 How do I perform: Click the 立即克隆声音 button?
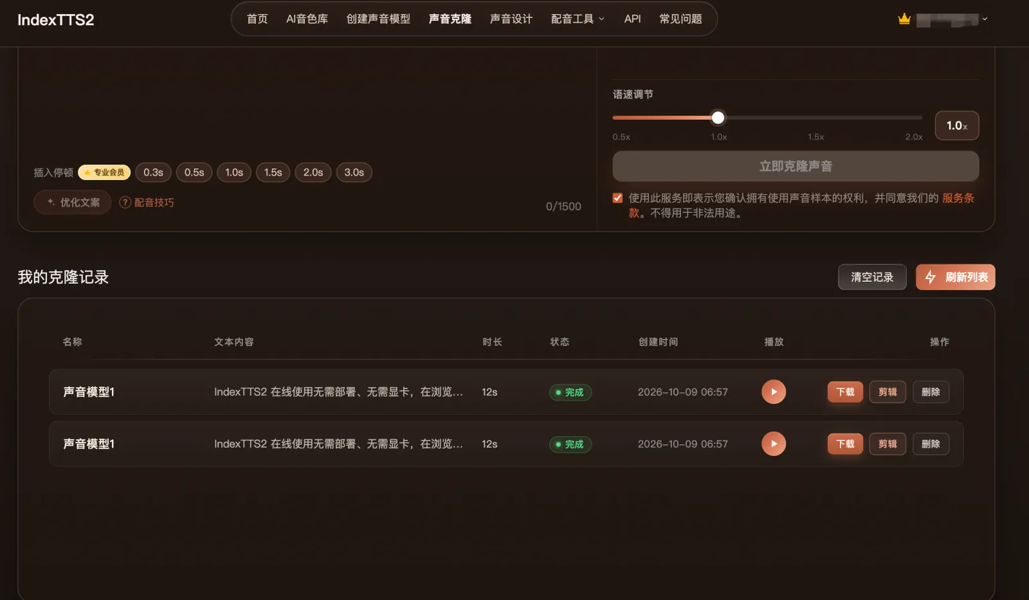click(x=796, y=167)
